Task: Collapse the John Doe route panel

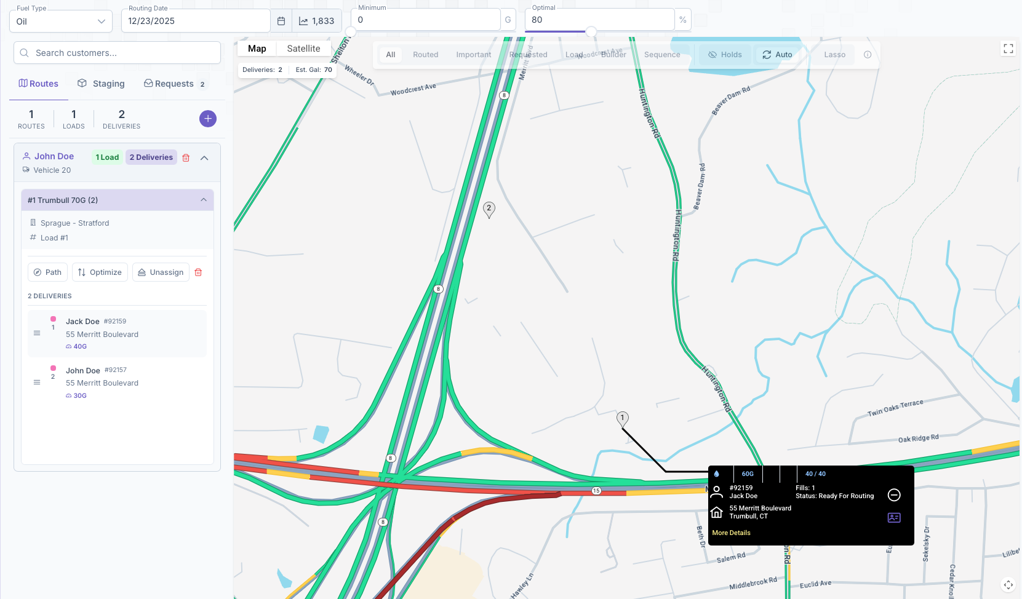Action: [x=204, y=158]
